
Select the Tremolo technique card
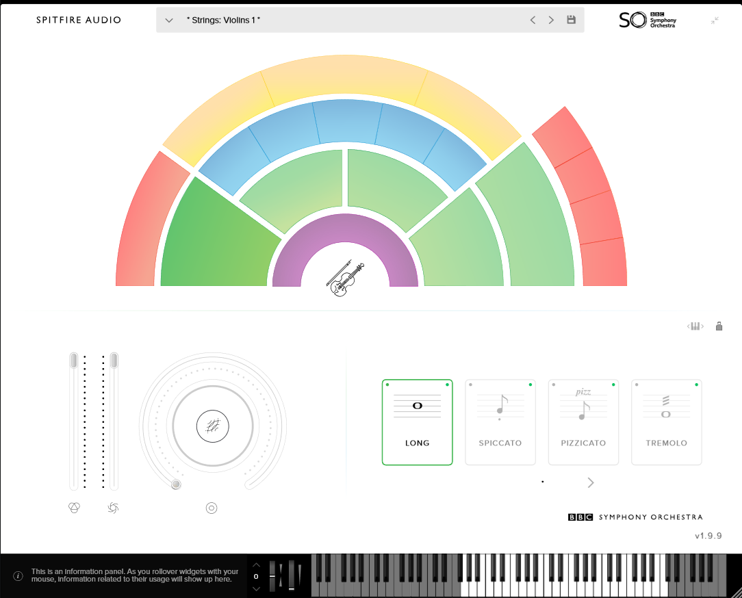point(666,422)
